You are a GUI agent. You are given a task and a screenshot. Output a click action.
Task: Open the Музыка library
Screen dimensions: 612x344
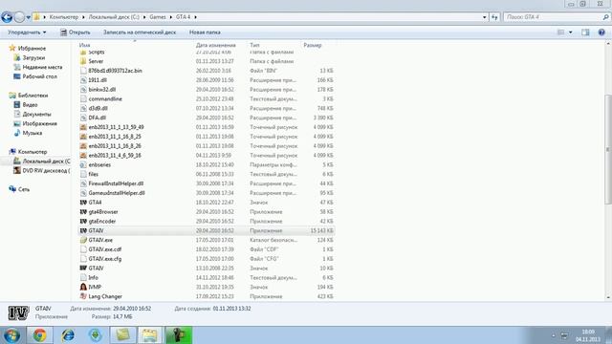pos(32,133)
